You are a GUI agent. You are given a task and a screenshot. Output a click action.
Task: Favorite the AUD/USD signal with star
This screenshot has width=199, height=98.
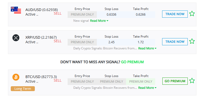click(192, 14)
